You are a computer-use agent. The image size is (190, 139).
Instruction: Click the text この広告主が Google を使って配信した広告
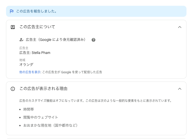(x=72, y=72)
